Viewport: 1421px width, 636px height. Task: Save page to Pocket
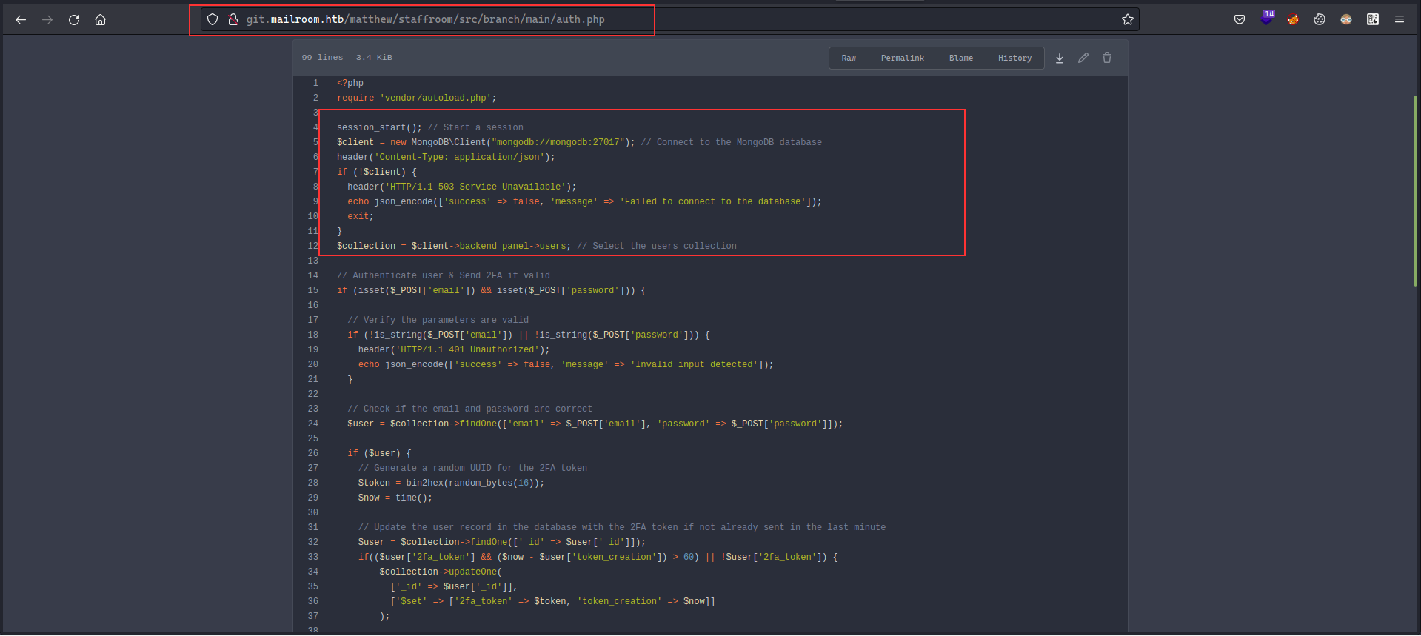[1240, 19]
